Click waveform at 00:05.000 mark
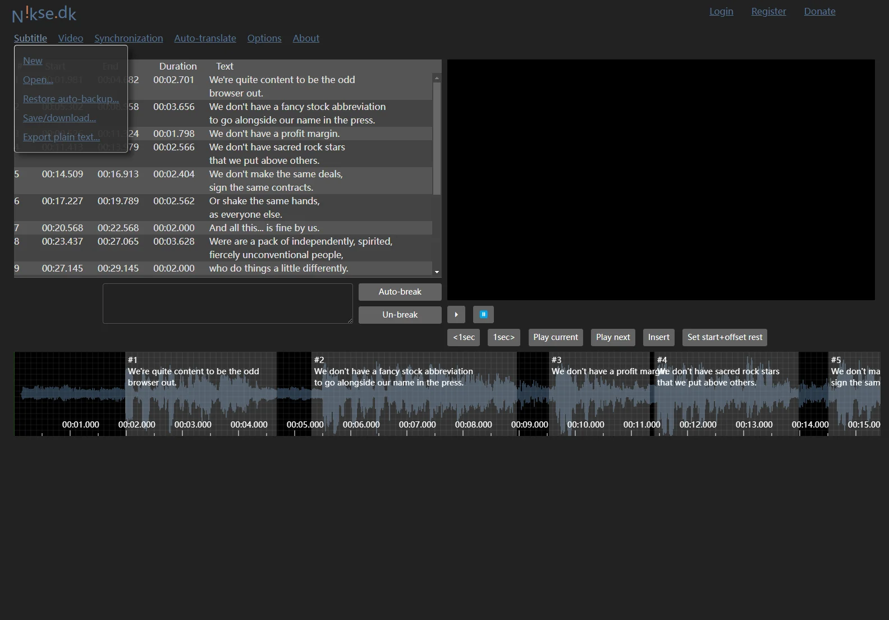The width and height of the screenshot is (889, 620). click(x=305, y=425)
